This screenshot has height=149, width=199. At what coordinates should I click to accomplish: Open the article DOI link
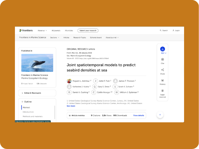pyautogui.click(x=94, y=59)
